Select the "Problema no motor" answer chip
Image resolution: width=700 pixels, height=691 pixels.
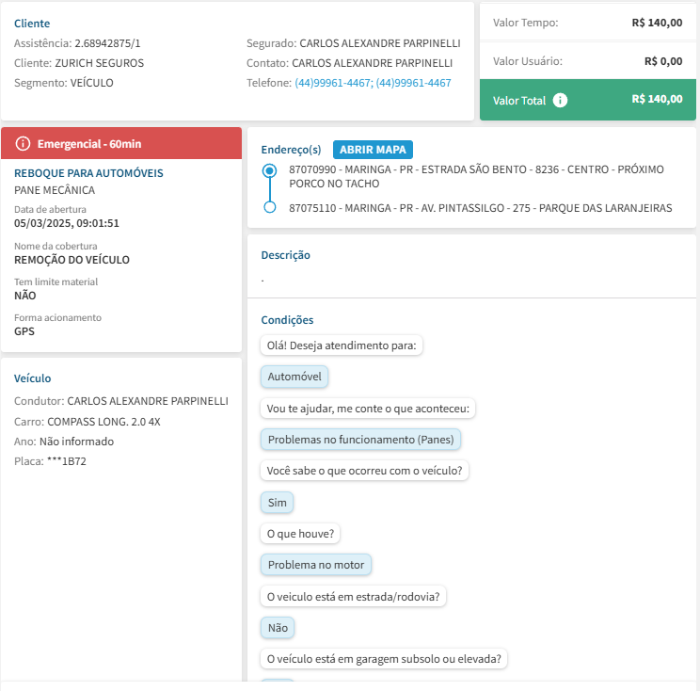[x=316, y=565]
